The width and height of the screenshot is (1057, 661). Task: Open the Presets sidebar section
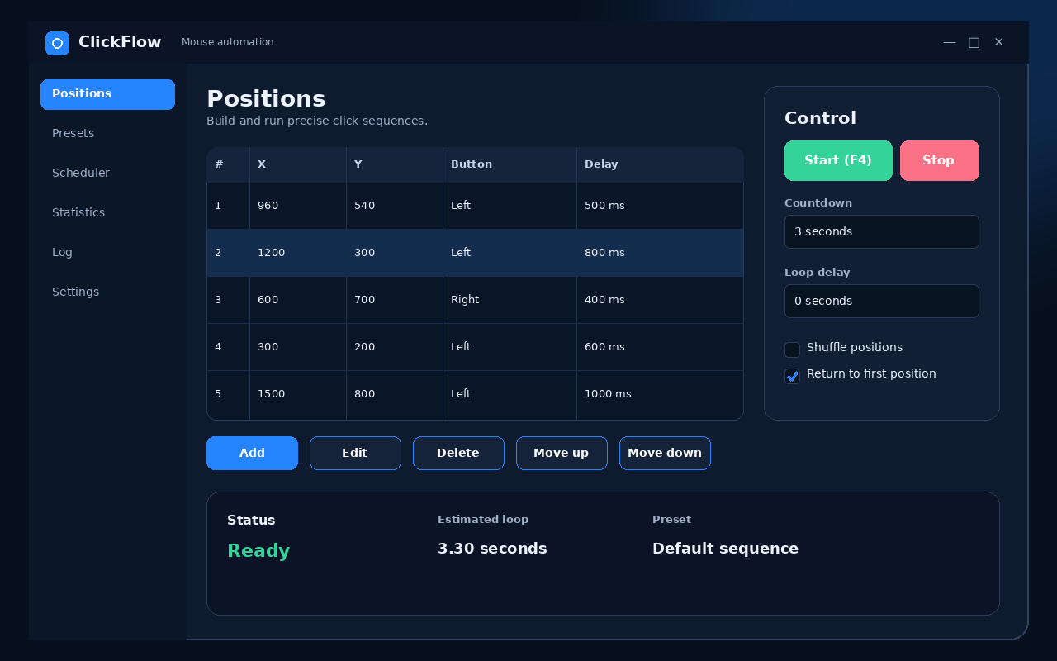[x=107, y=134]
